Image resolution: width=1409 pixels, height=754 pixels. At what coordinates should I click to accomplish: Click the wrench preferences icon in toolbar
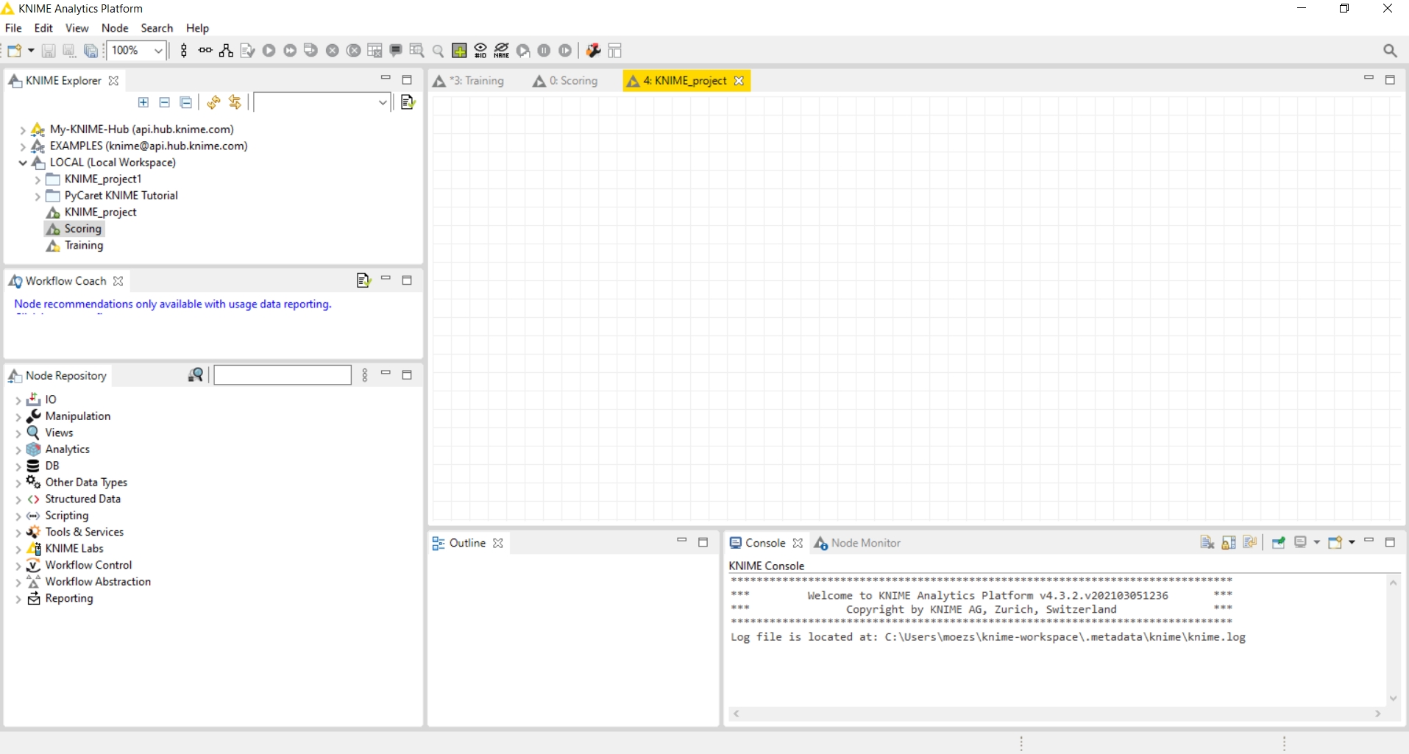coord(593,51)
